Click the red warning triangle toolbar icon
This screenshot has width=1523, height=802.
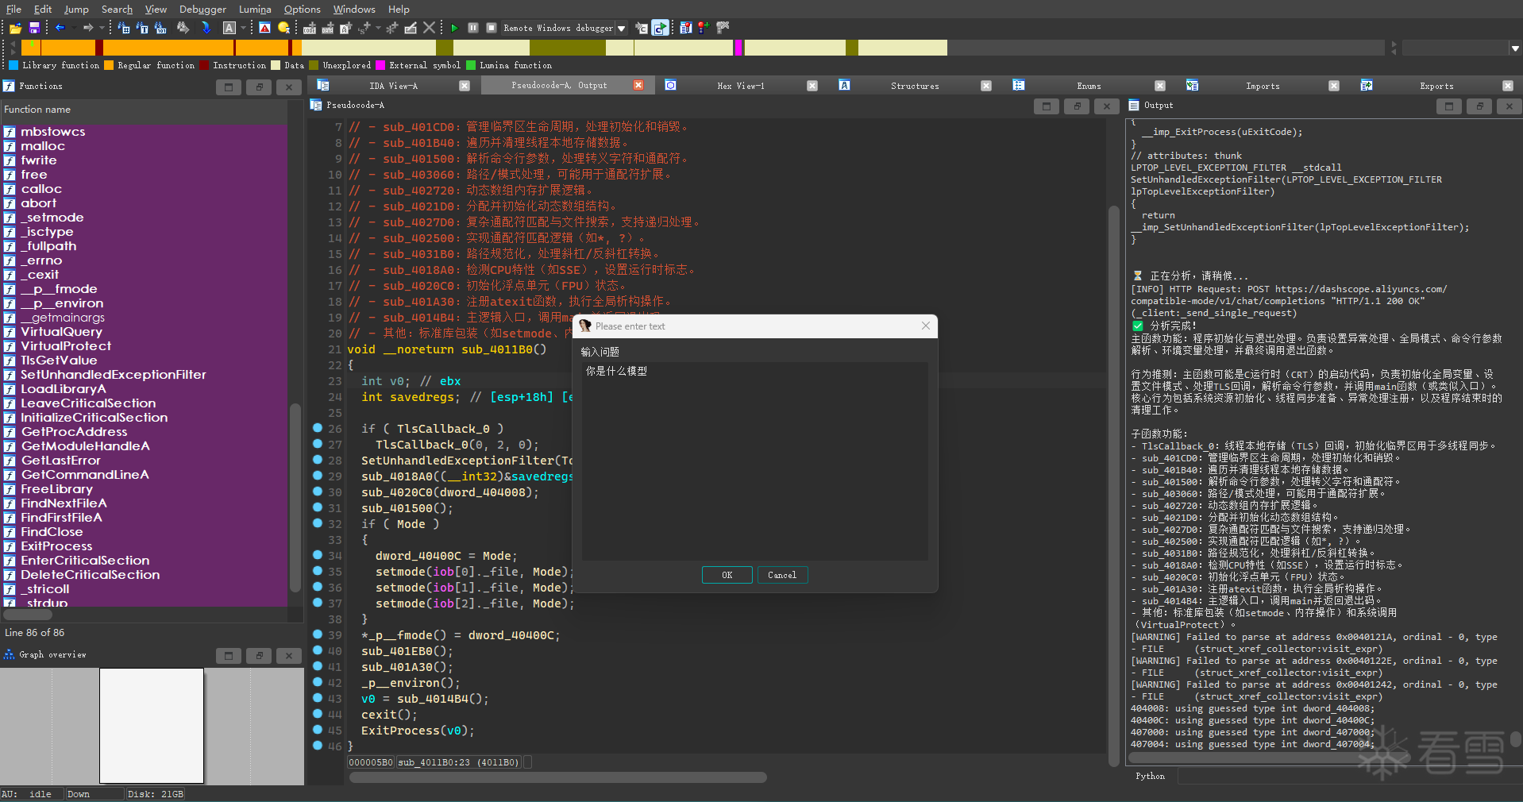click(265, 28)
